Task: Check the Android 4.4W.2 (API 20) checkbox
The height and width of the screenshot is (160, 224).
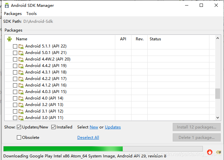Action: 15,60
